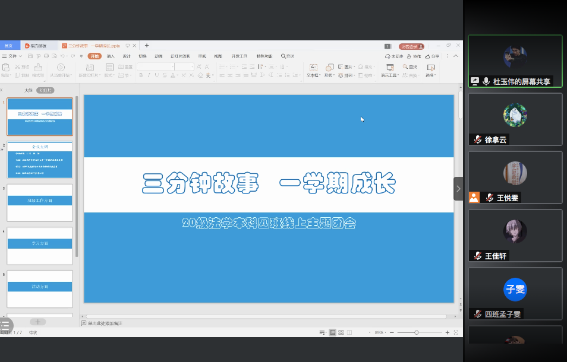
Task: Click the zoom slider in status bar
Action: [x=416, y=332]
